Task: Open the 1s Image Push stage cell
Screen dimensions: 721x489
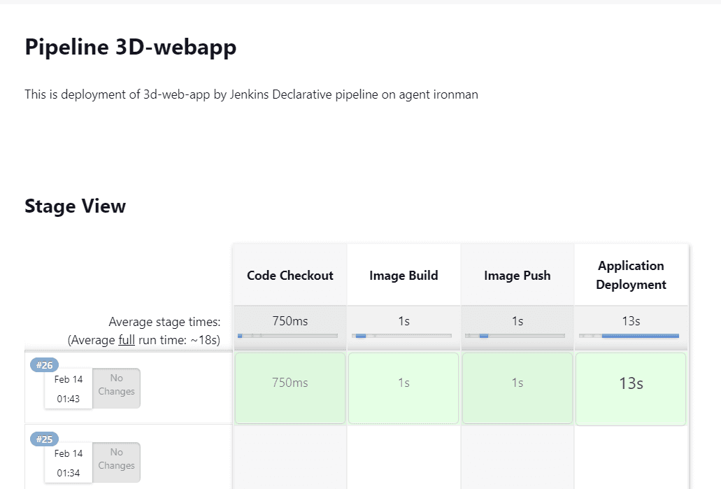Action: [x=517, y=388]
